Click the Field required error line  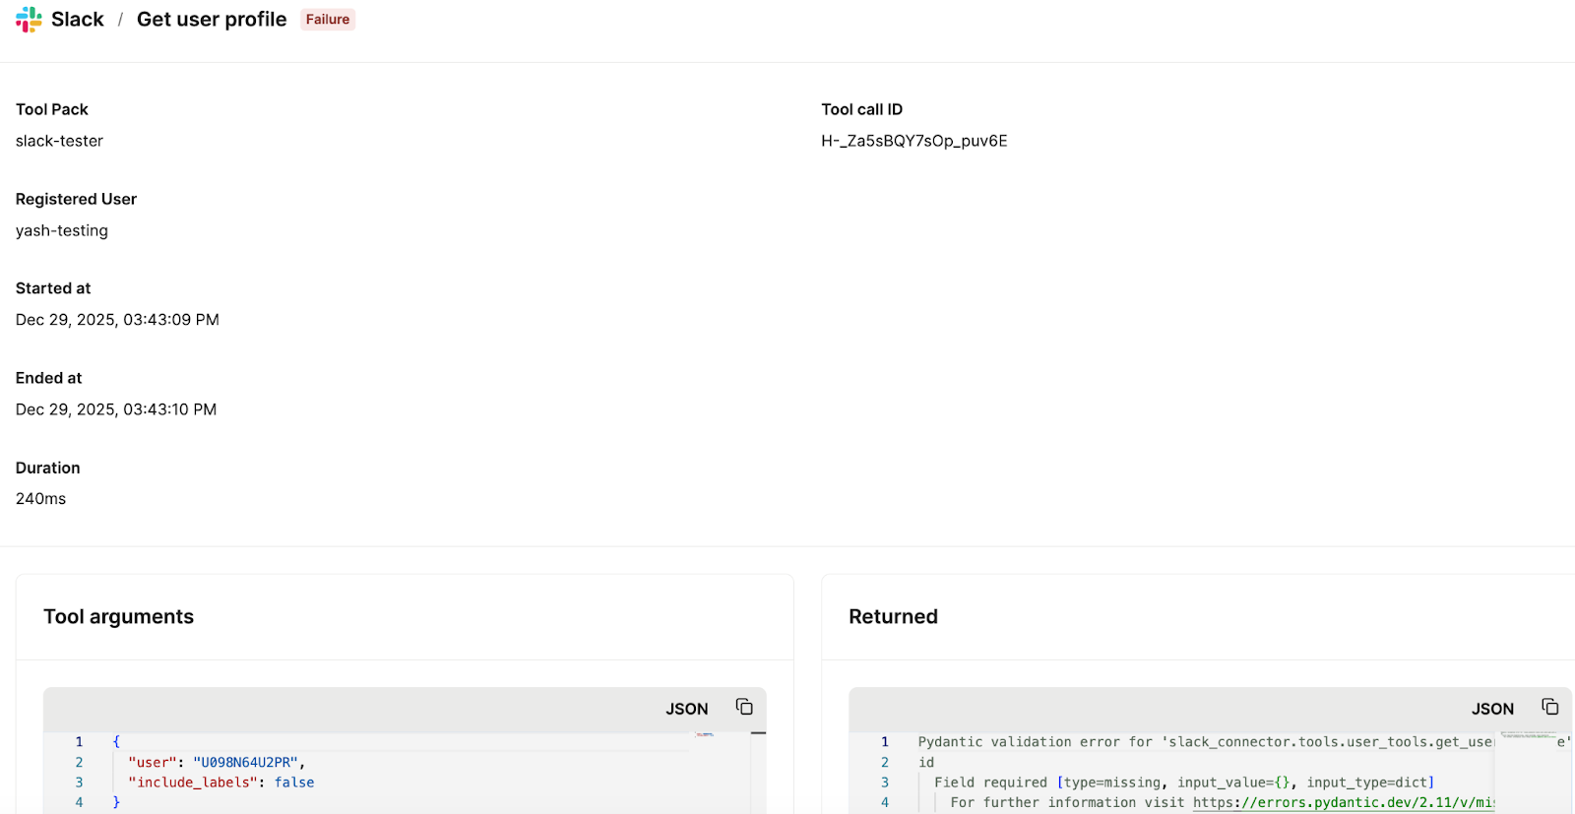(1184, 783)
